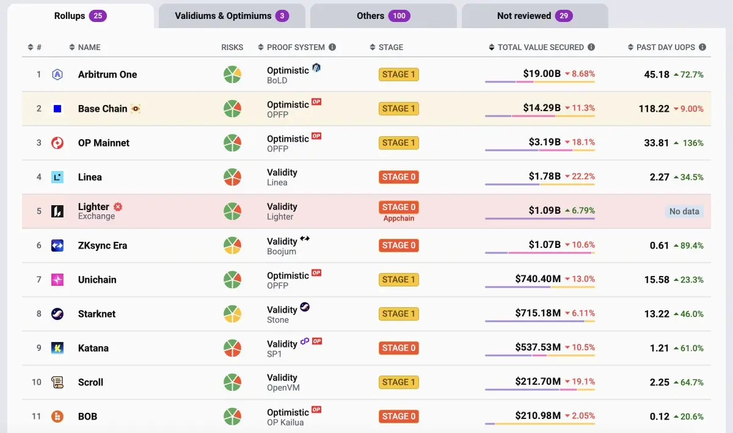The image size is (733, 433).
Task: Click the Proof System info icon
Action: (332, 47)
